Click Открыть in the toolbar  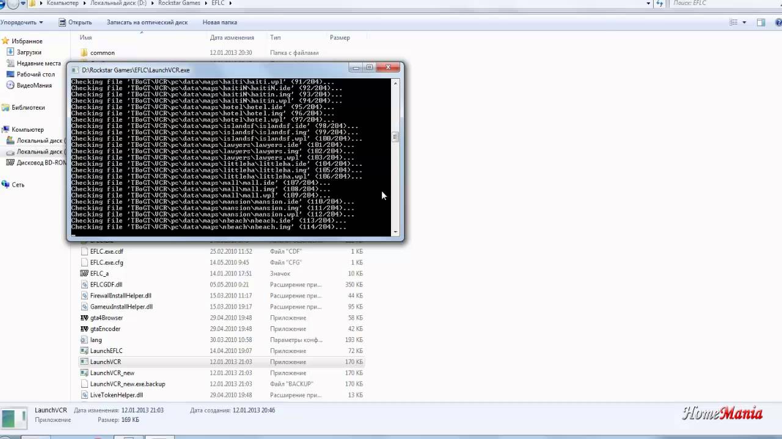coord(75,23)
